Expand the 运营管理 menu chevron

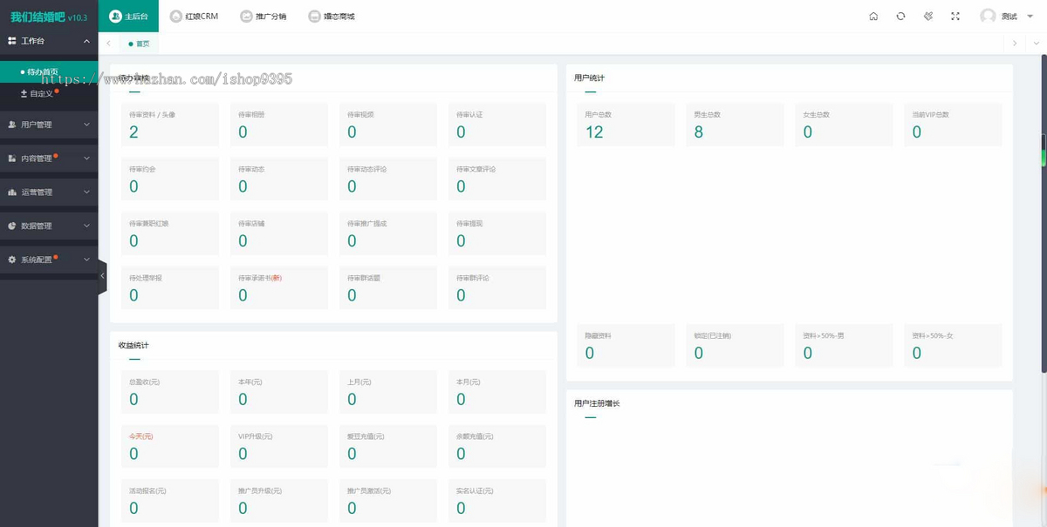point(86,192)
